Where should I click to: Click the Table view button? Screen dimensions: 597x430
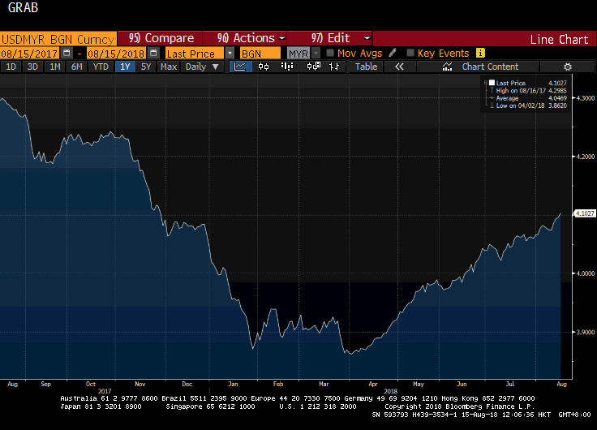pyautogui.click(x=366, y=67)
